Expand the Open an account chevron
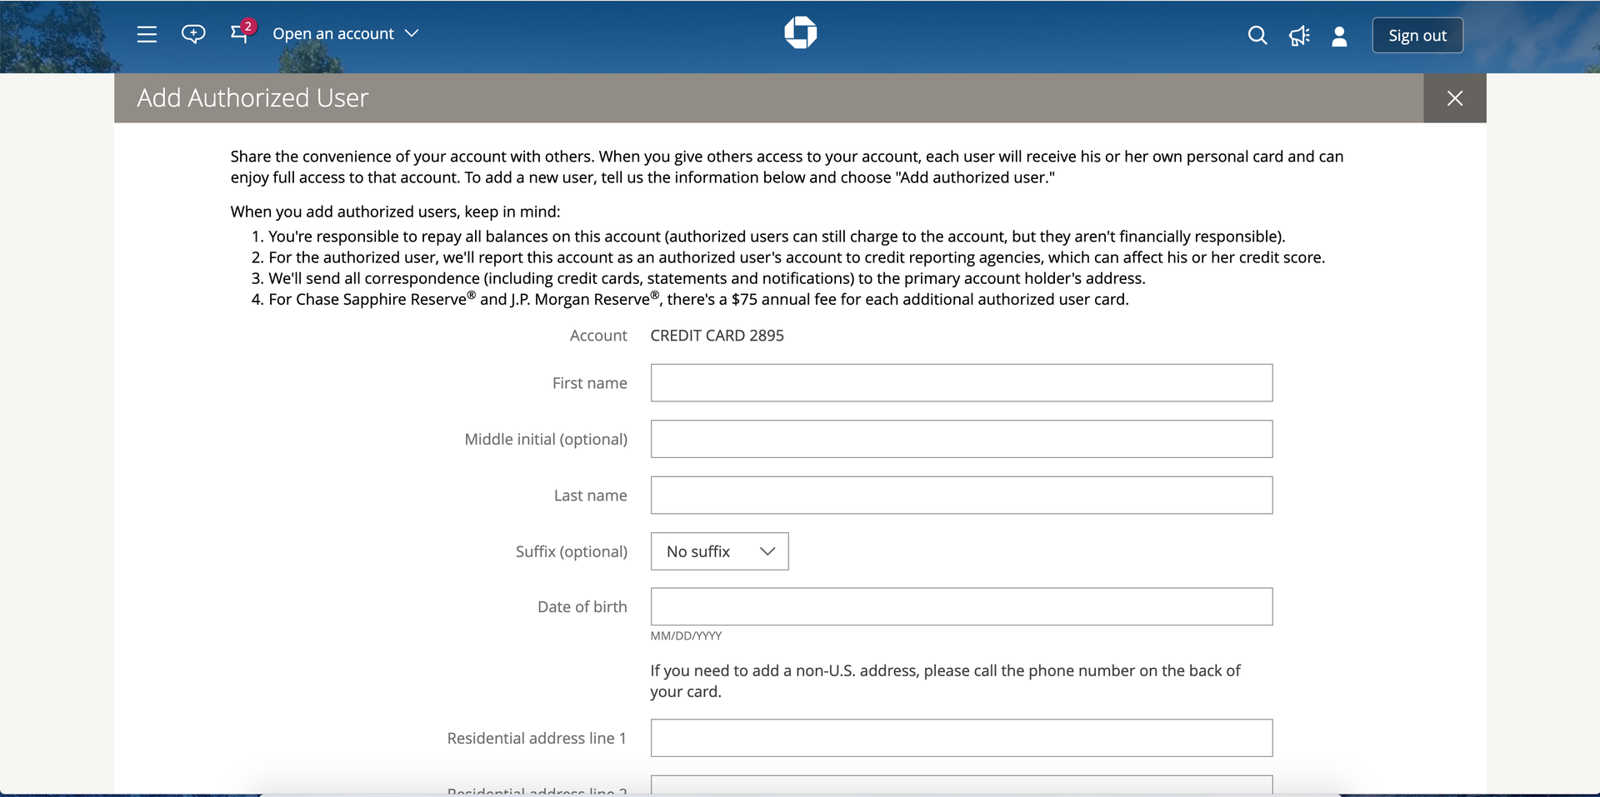 pyautogui.click(x=412, y=34)
